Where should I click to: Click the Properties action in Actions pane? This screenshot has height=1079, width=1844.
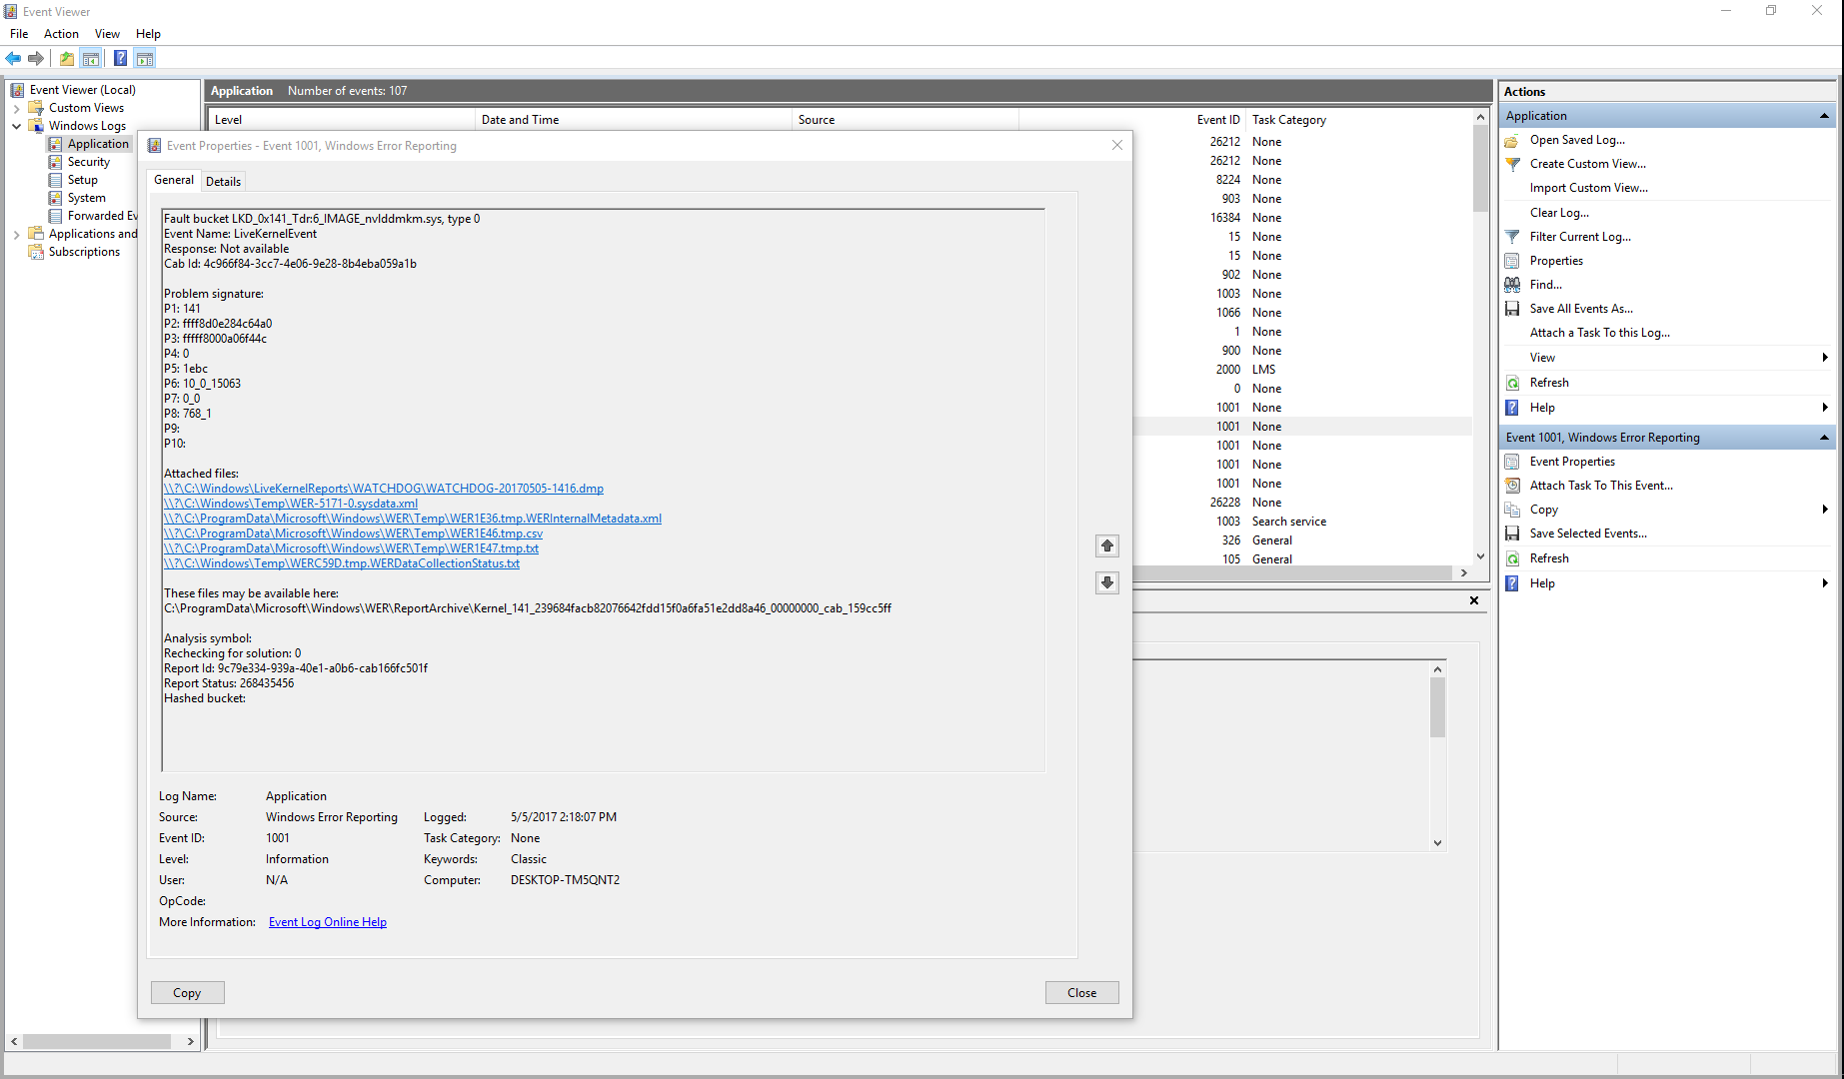pos(1556,261)
